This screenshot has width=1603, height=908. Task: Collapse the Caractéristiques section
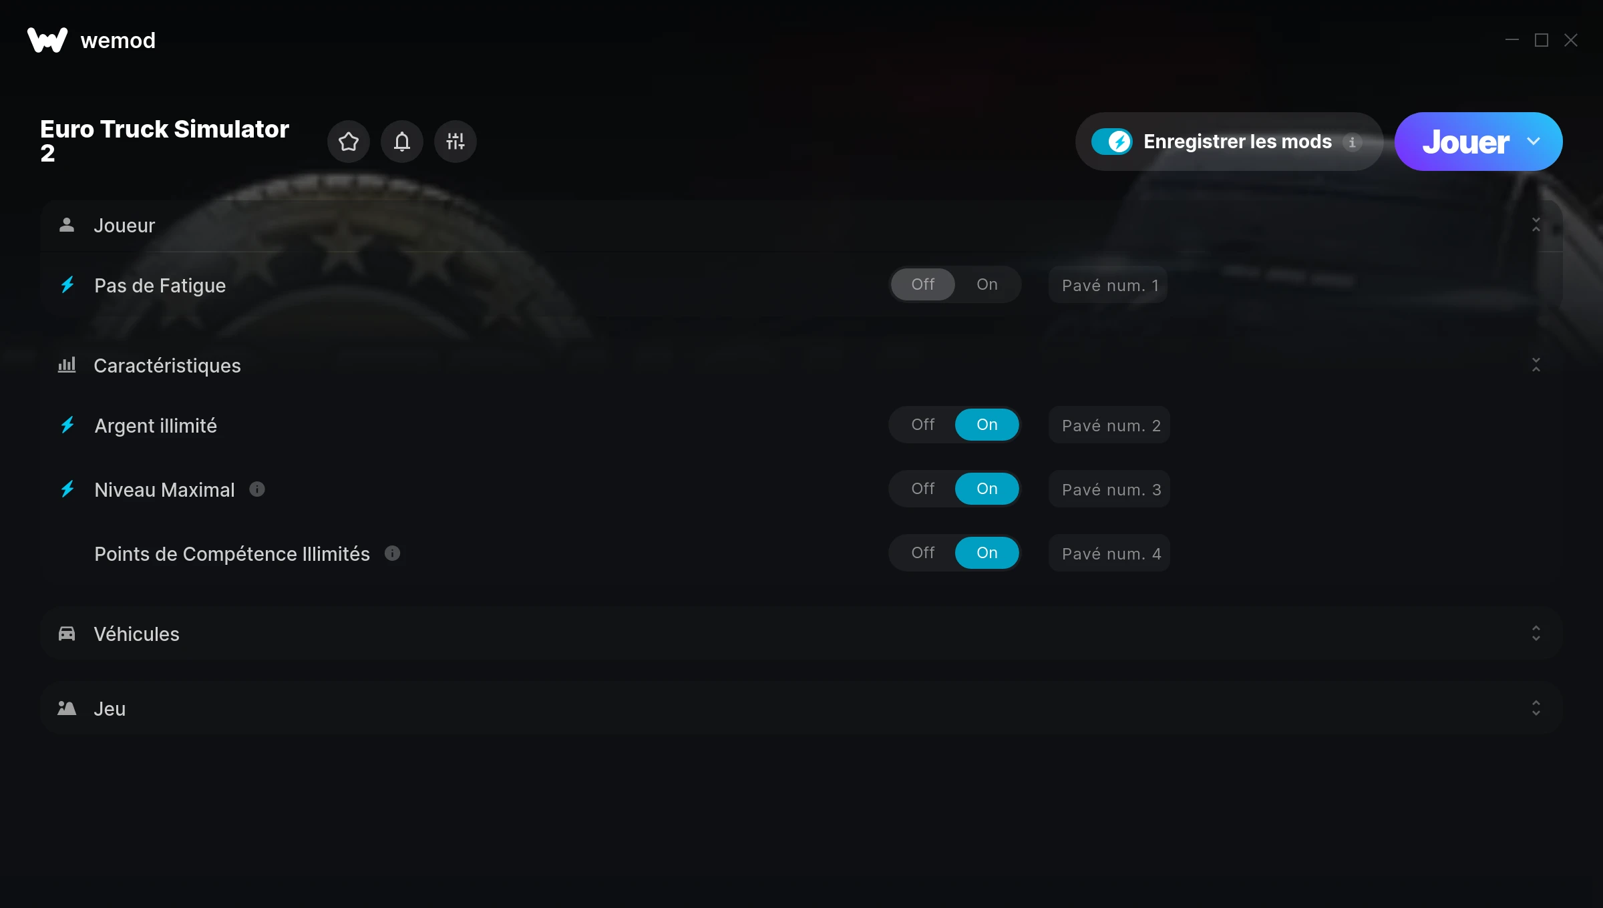click(x=1536, y=365)
